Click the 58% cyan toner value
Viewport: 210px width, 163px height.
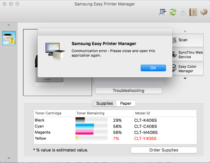pyautogui.click(x=117, y=126)
